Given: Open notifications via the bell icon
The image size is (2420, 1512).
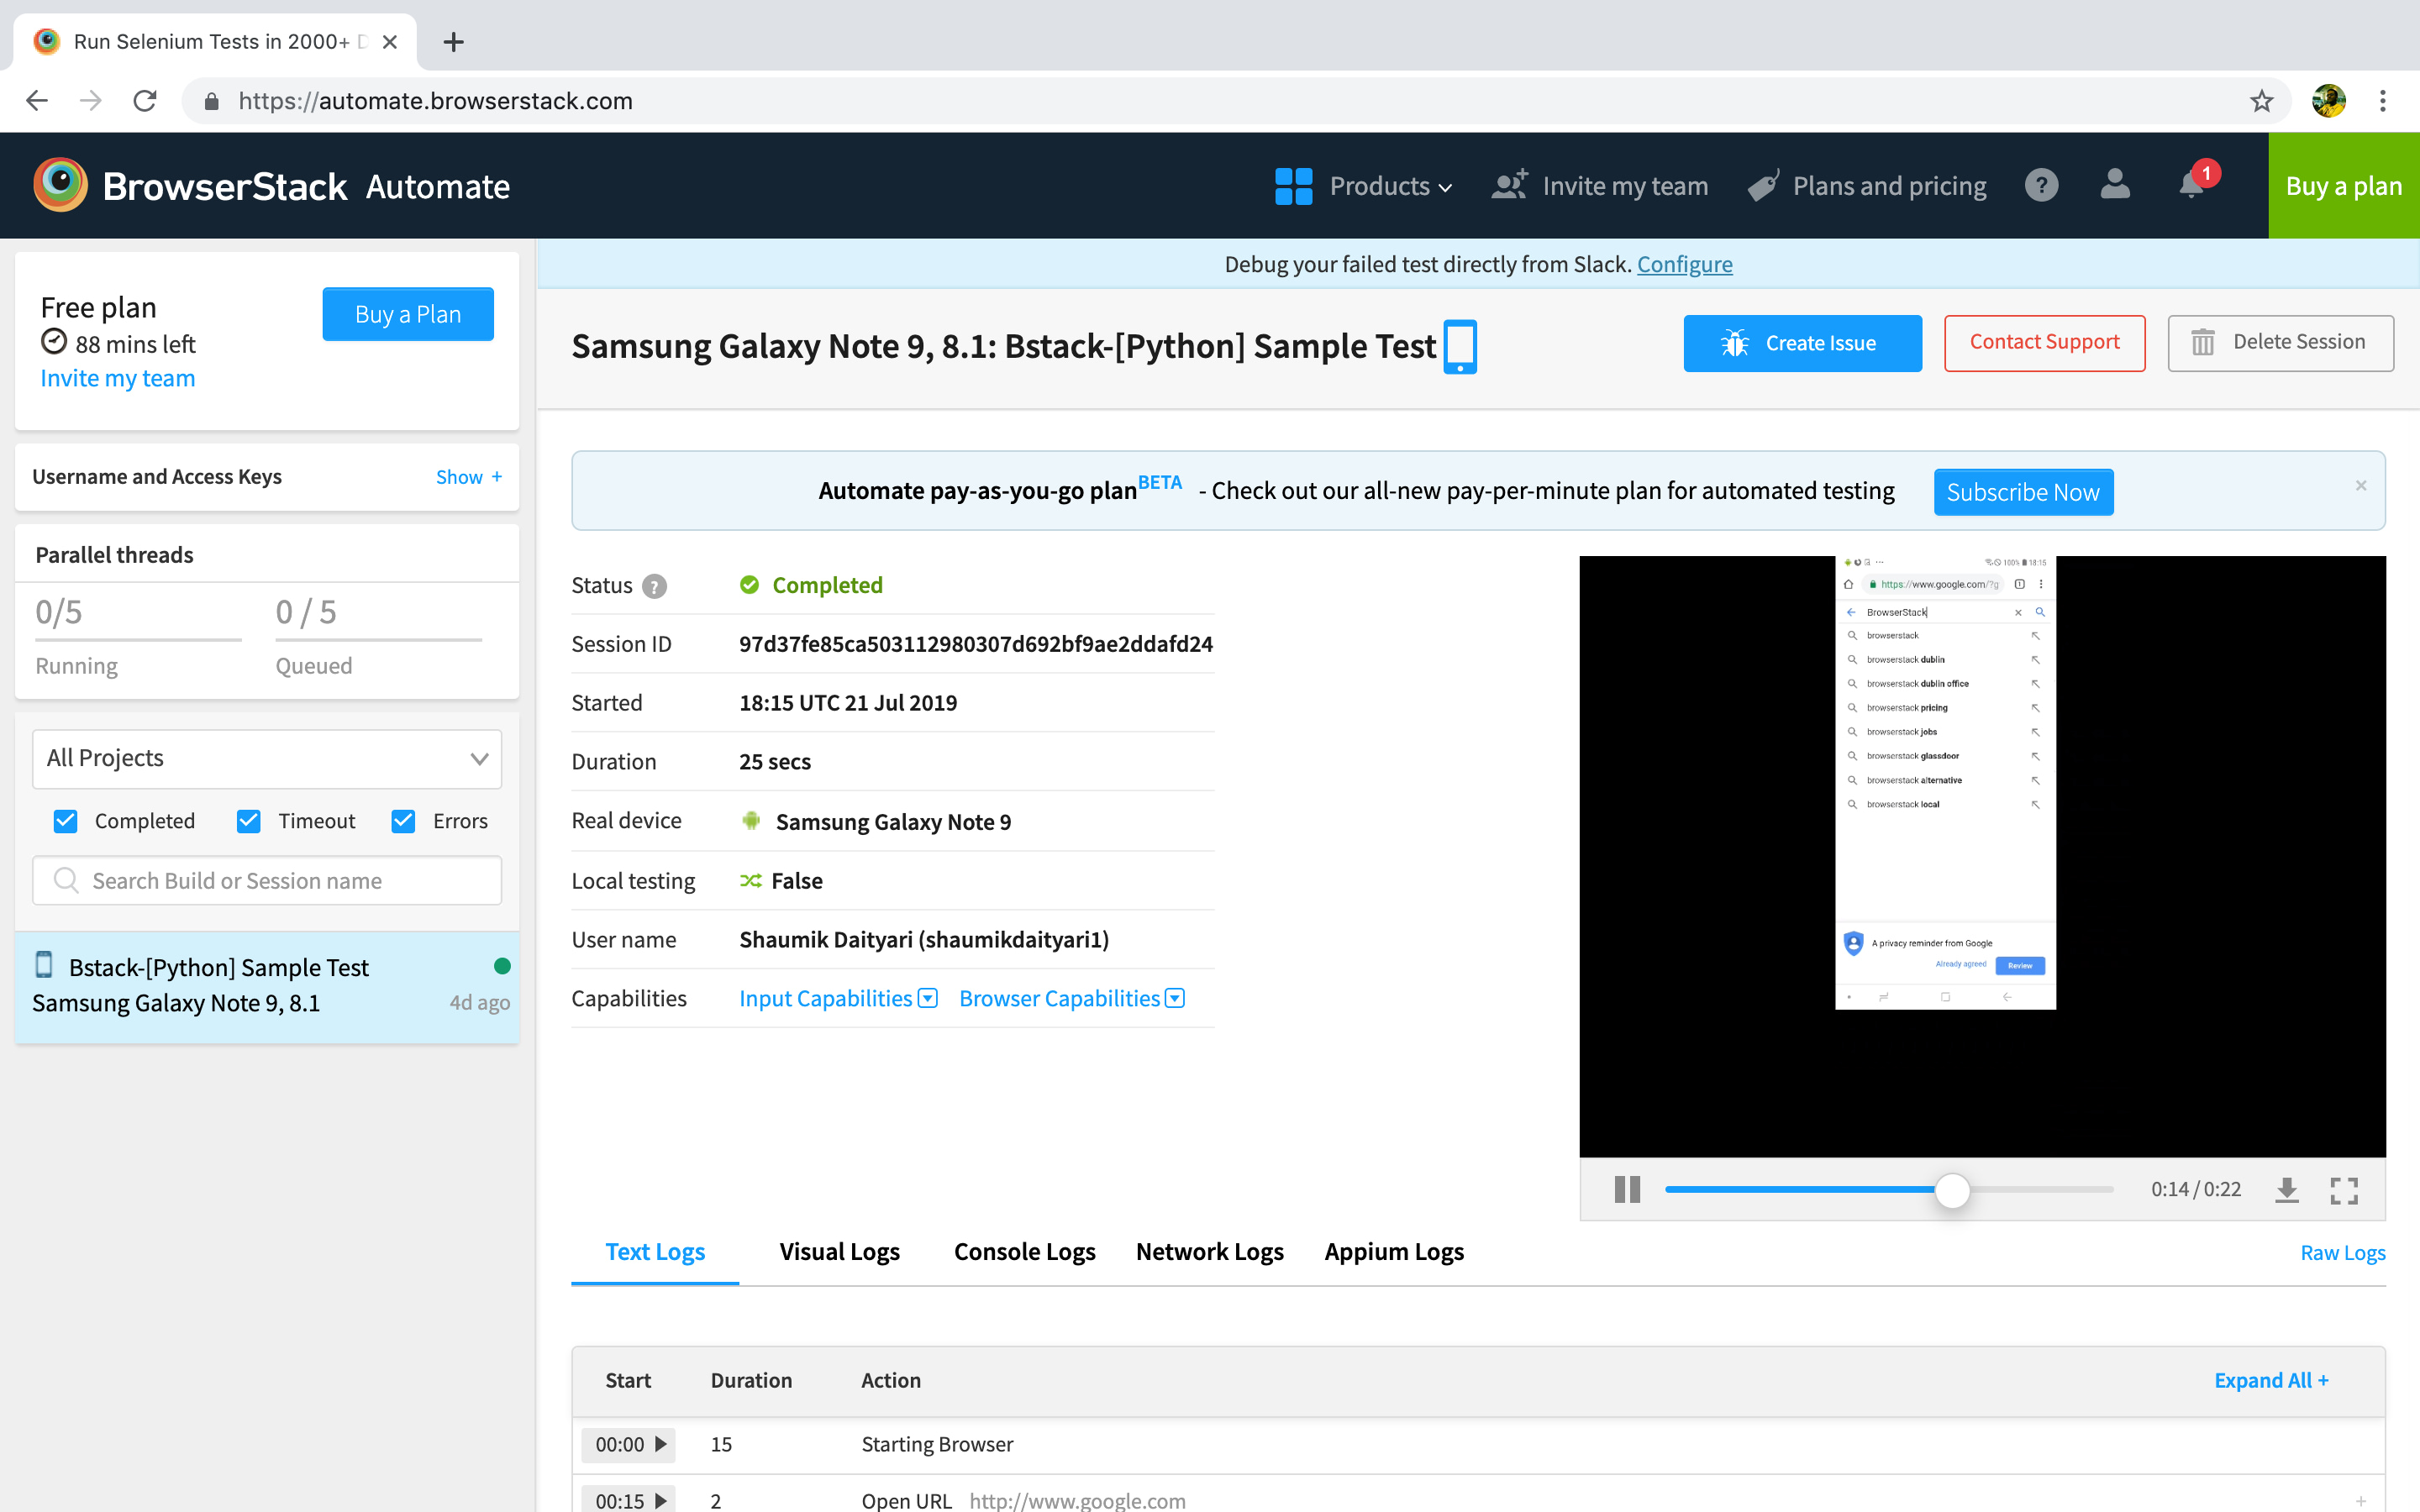Looking at the screenshot, I should [x=2191, y=185].
